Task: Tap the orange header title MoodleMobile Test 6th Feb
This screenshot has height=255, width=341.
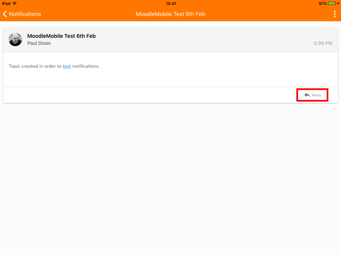Action: coord(170,14)
